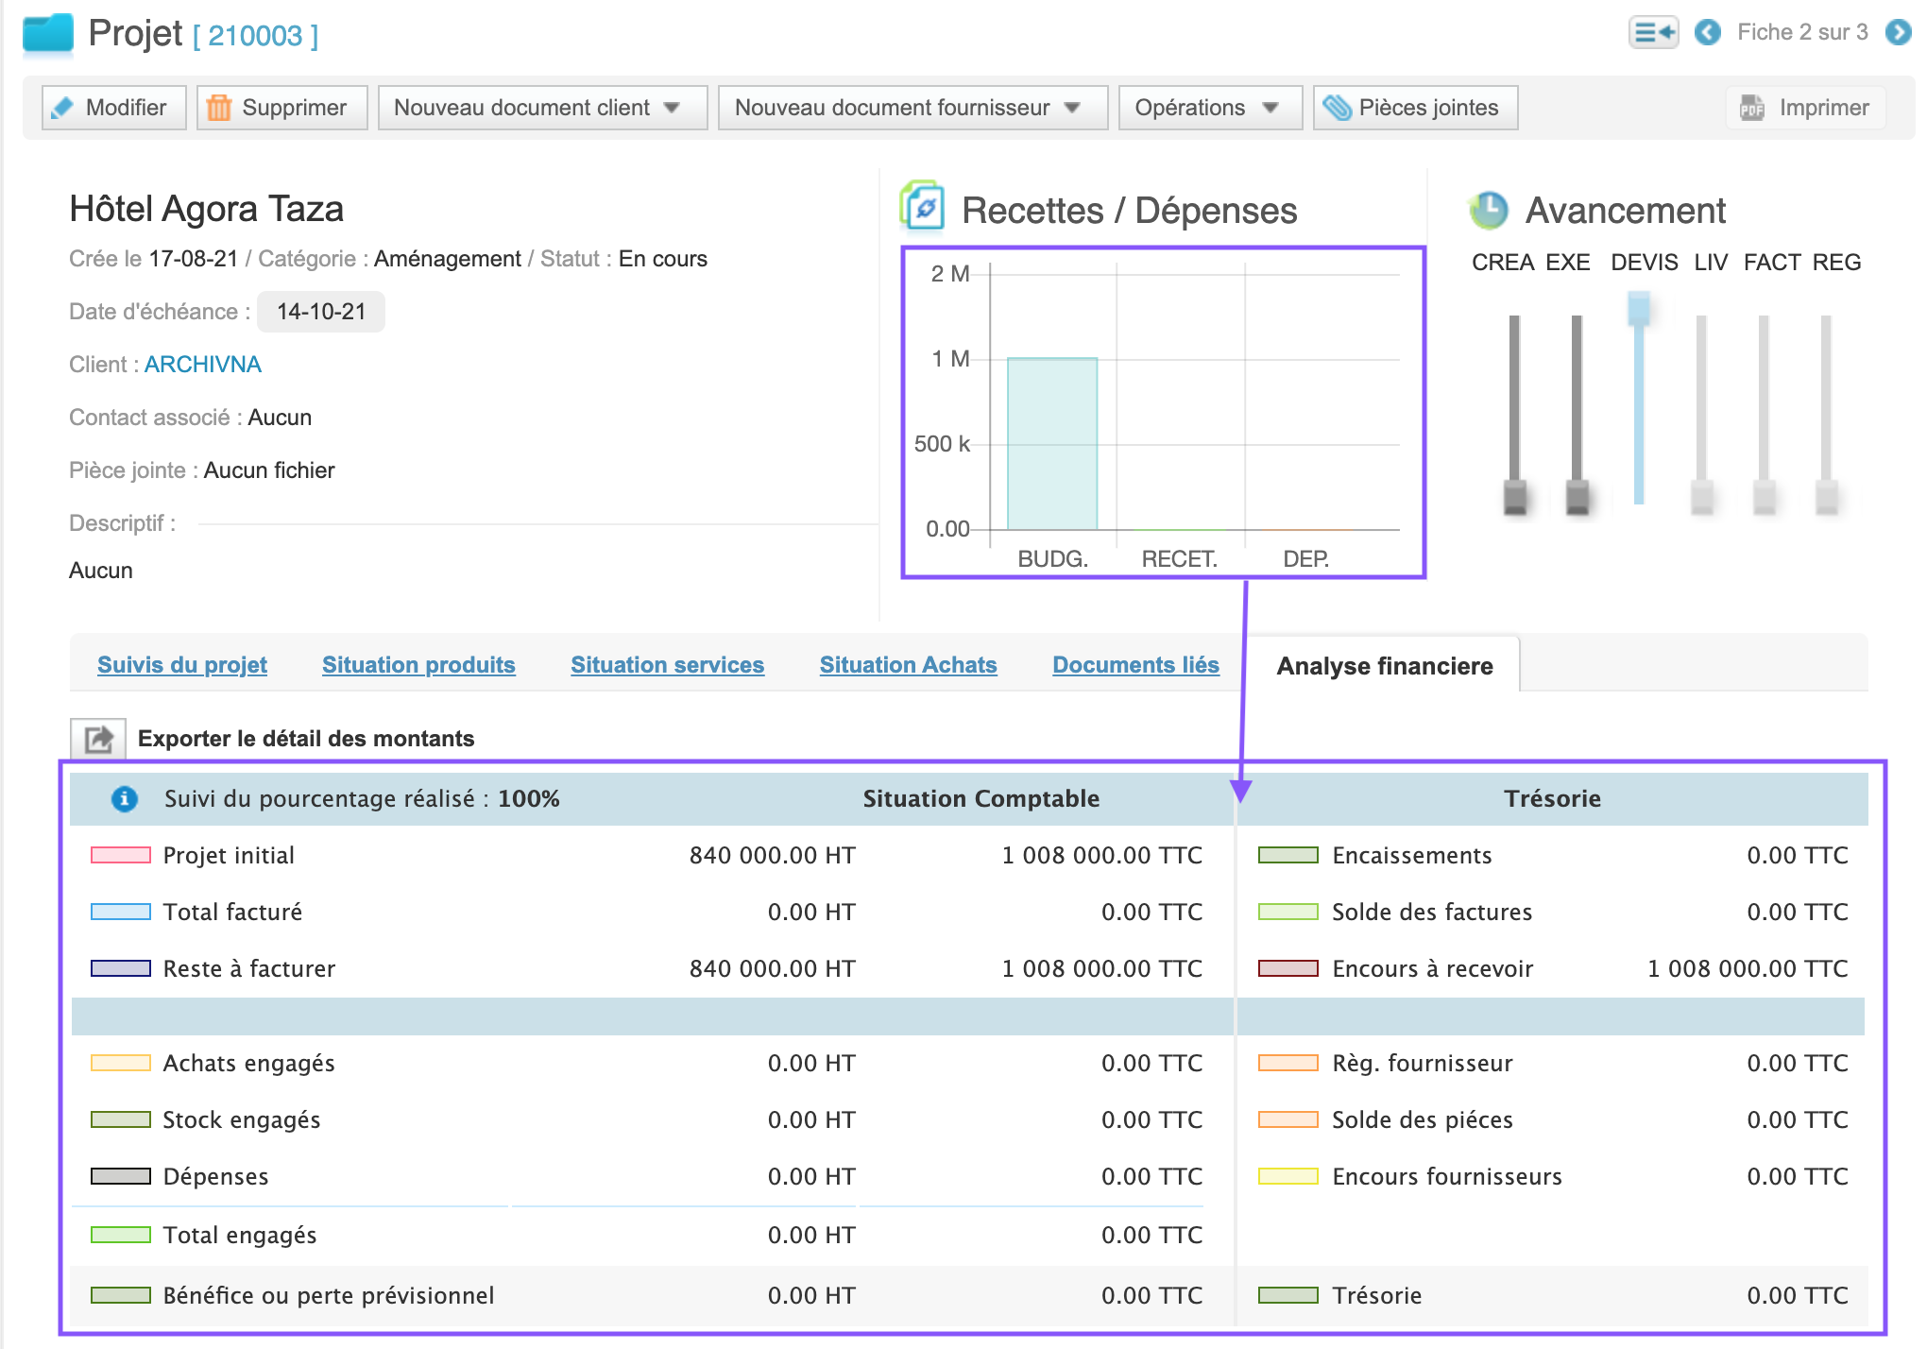Click the CREA slider handle

click(1515, 496)
